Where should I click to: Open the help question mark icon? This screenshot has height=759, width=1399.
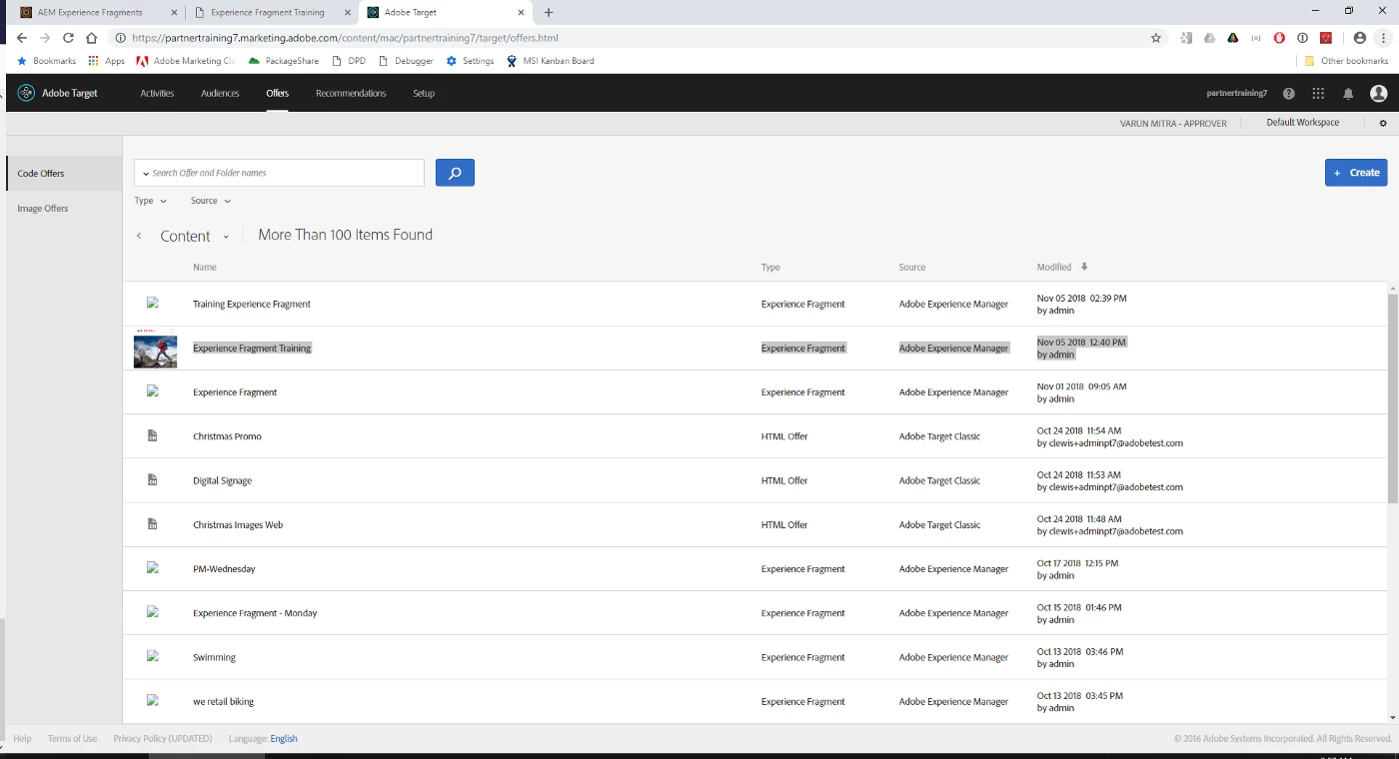coord(1289,94)
